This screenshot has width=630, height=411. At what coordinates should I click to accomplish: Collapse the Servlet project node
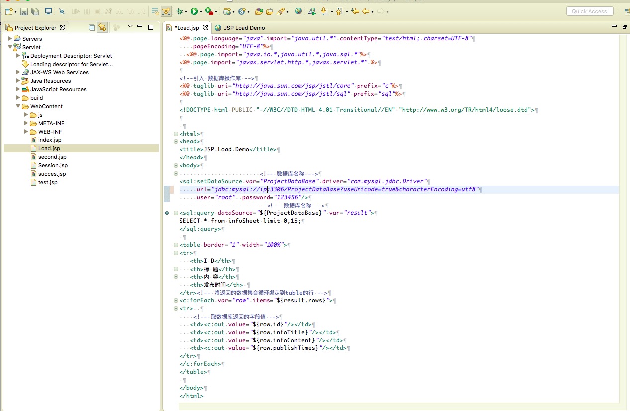(10, 47)
